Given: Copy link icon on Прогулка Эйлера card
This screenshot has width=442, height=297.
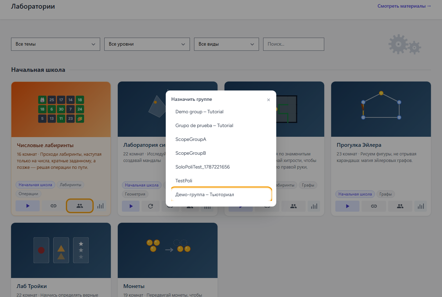Looking at the screenshot, I should (374, 206).
